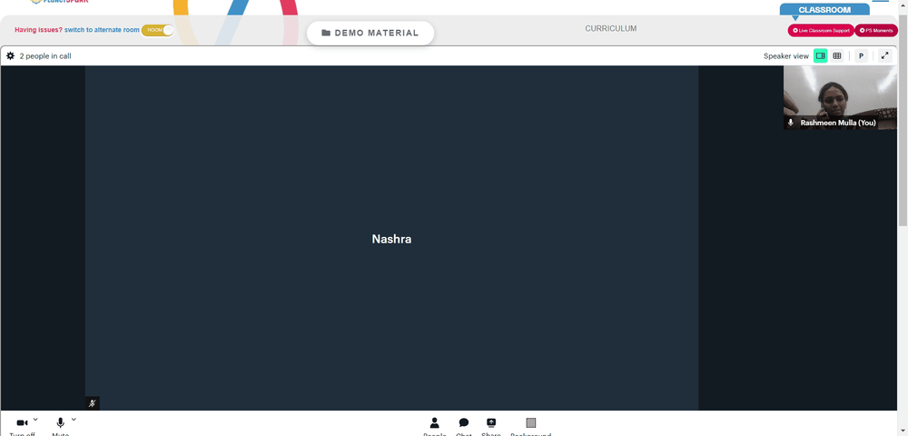Expand camera options chevron
Image resolution: width=908 pixels, height=436 pixels.
point(35,420)
